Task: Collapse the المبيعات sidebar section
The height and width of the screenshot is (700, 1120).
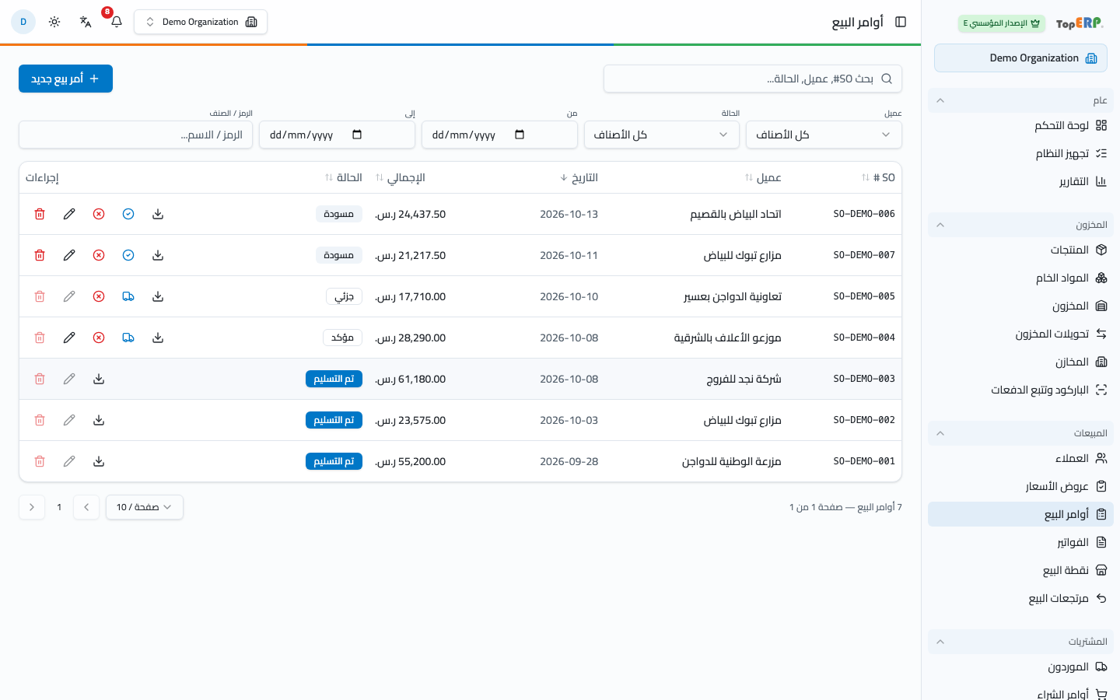Action: pos(1020,433)
